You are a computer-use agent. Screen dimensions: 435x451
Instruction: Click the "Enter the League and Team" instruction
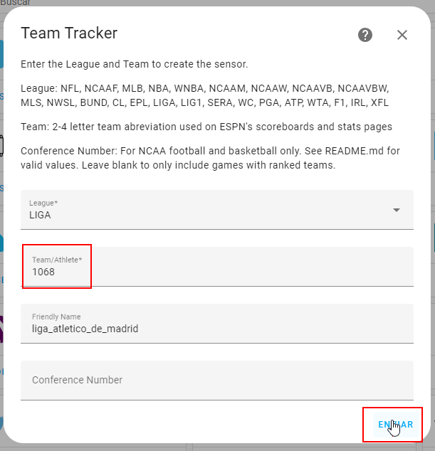pos(134,64)
